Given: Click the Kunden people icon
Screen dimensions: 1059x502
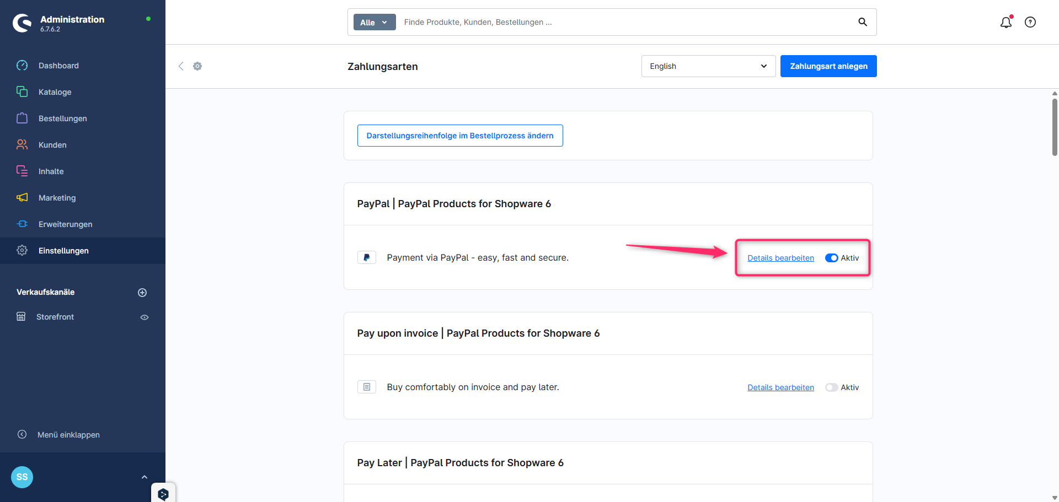Looking at the screenshot, I should pyautogui.click(x=22, y=144).
